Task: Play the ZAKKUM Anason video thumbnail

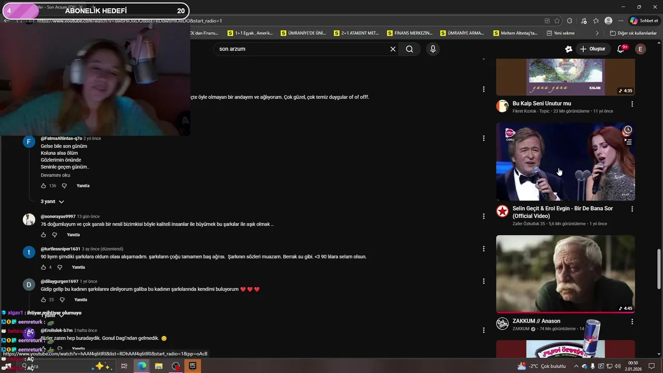Action: (x=565, y=274)
